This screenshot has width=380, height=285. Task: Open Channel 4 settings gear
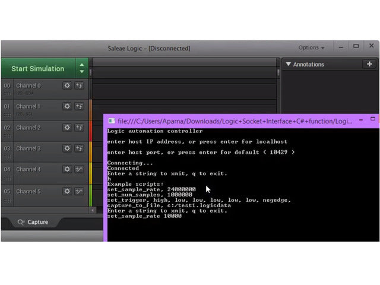tap(67, 170)
